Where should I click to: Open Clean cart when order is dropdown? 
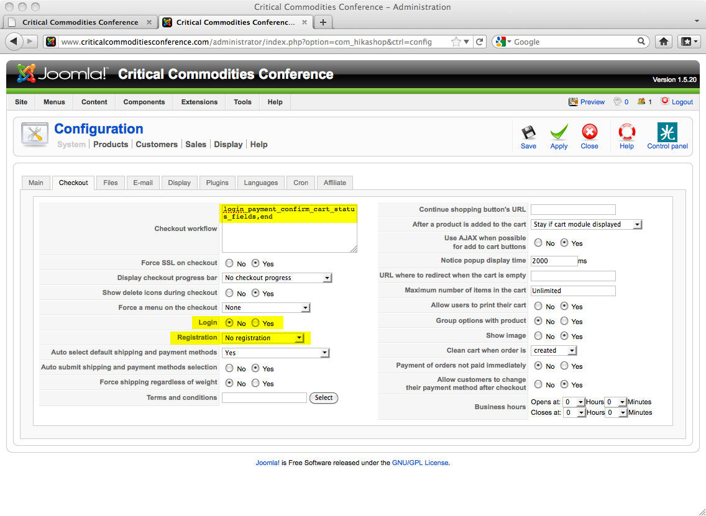(x=554, y=350)
